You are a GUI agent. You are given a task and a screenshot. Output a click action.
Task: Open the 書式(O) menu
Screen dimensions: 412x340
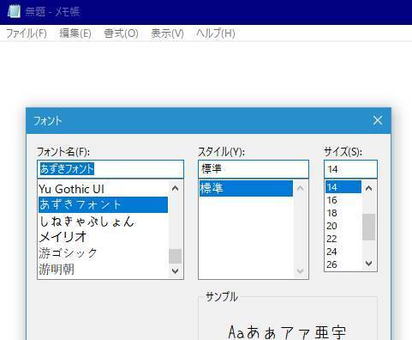click(x=121, y=33)
